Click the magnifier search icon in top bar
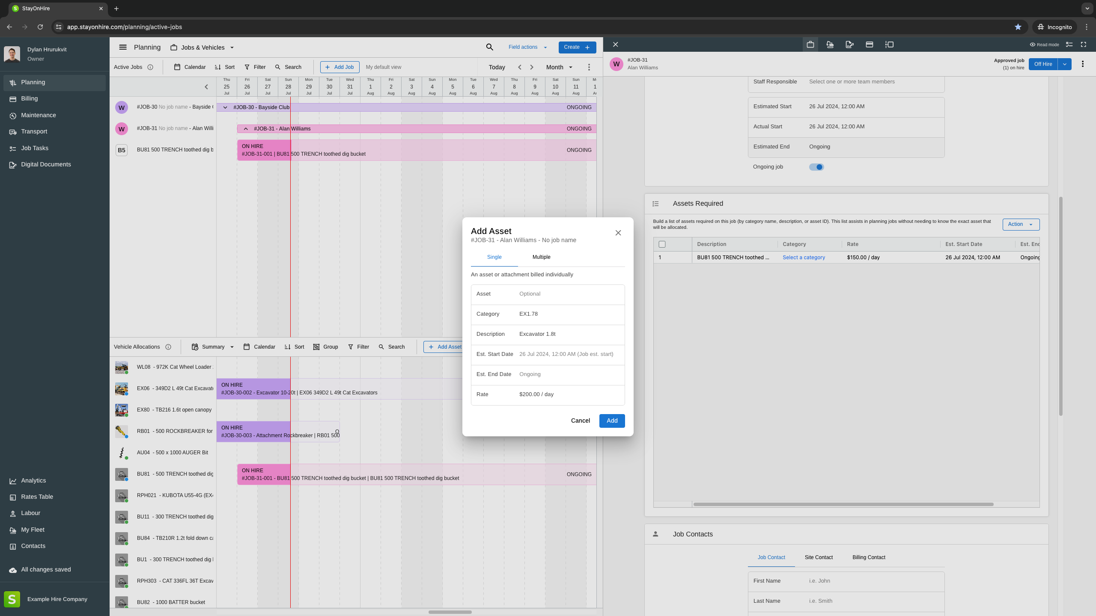The height and width of the screenshot is (616, 1096). pyautogui.click(x=489, y=47)
